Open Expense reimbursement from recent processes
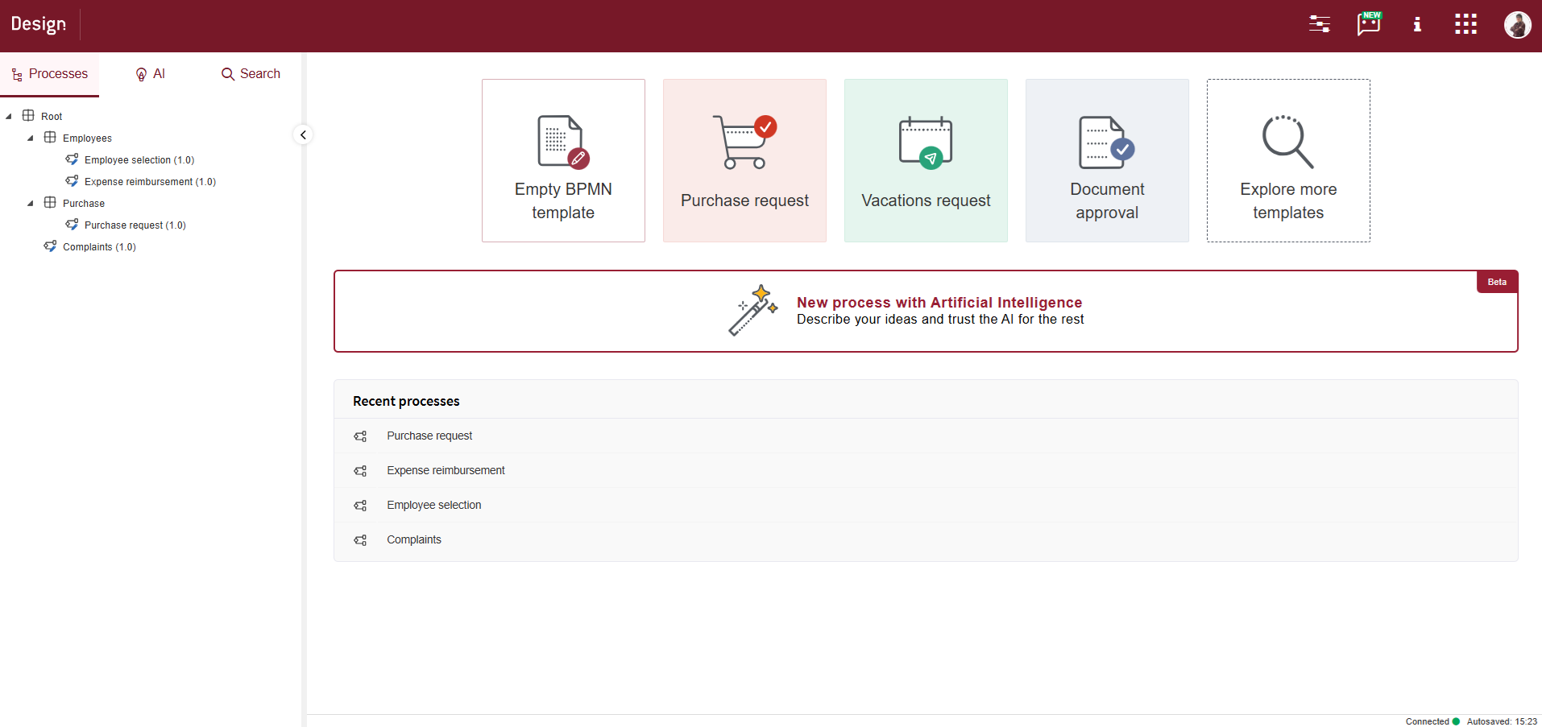The image size is (1542, 727). (x=446, y=470)
